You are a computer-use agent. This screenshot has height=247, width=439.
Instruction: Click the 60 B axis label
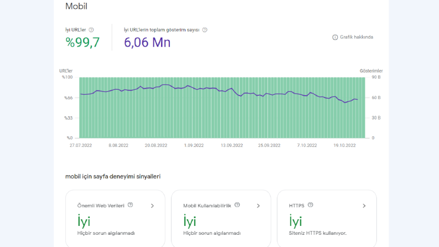pyautogui.click(x=376, y=97)
